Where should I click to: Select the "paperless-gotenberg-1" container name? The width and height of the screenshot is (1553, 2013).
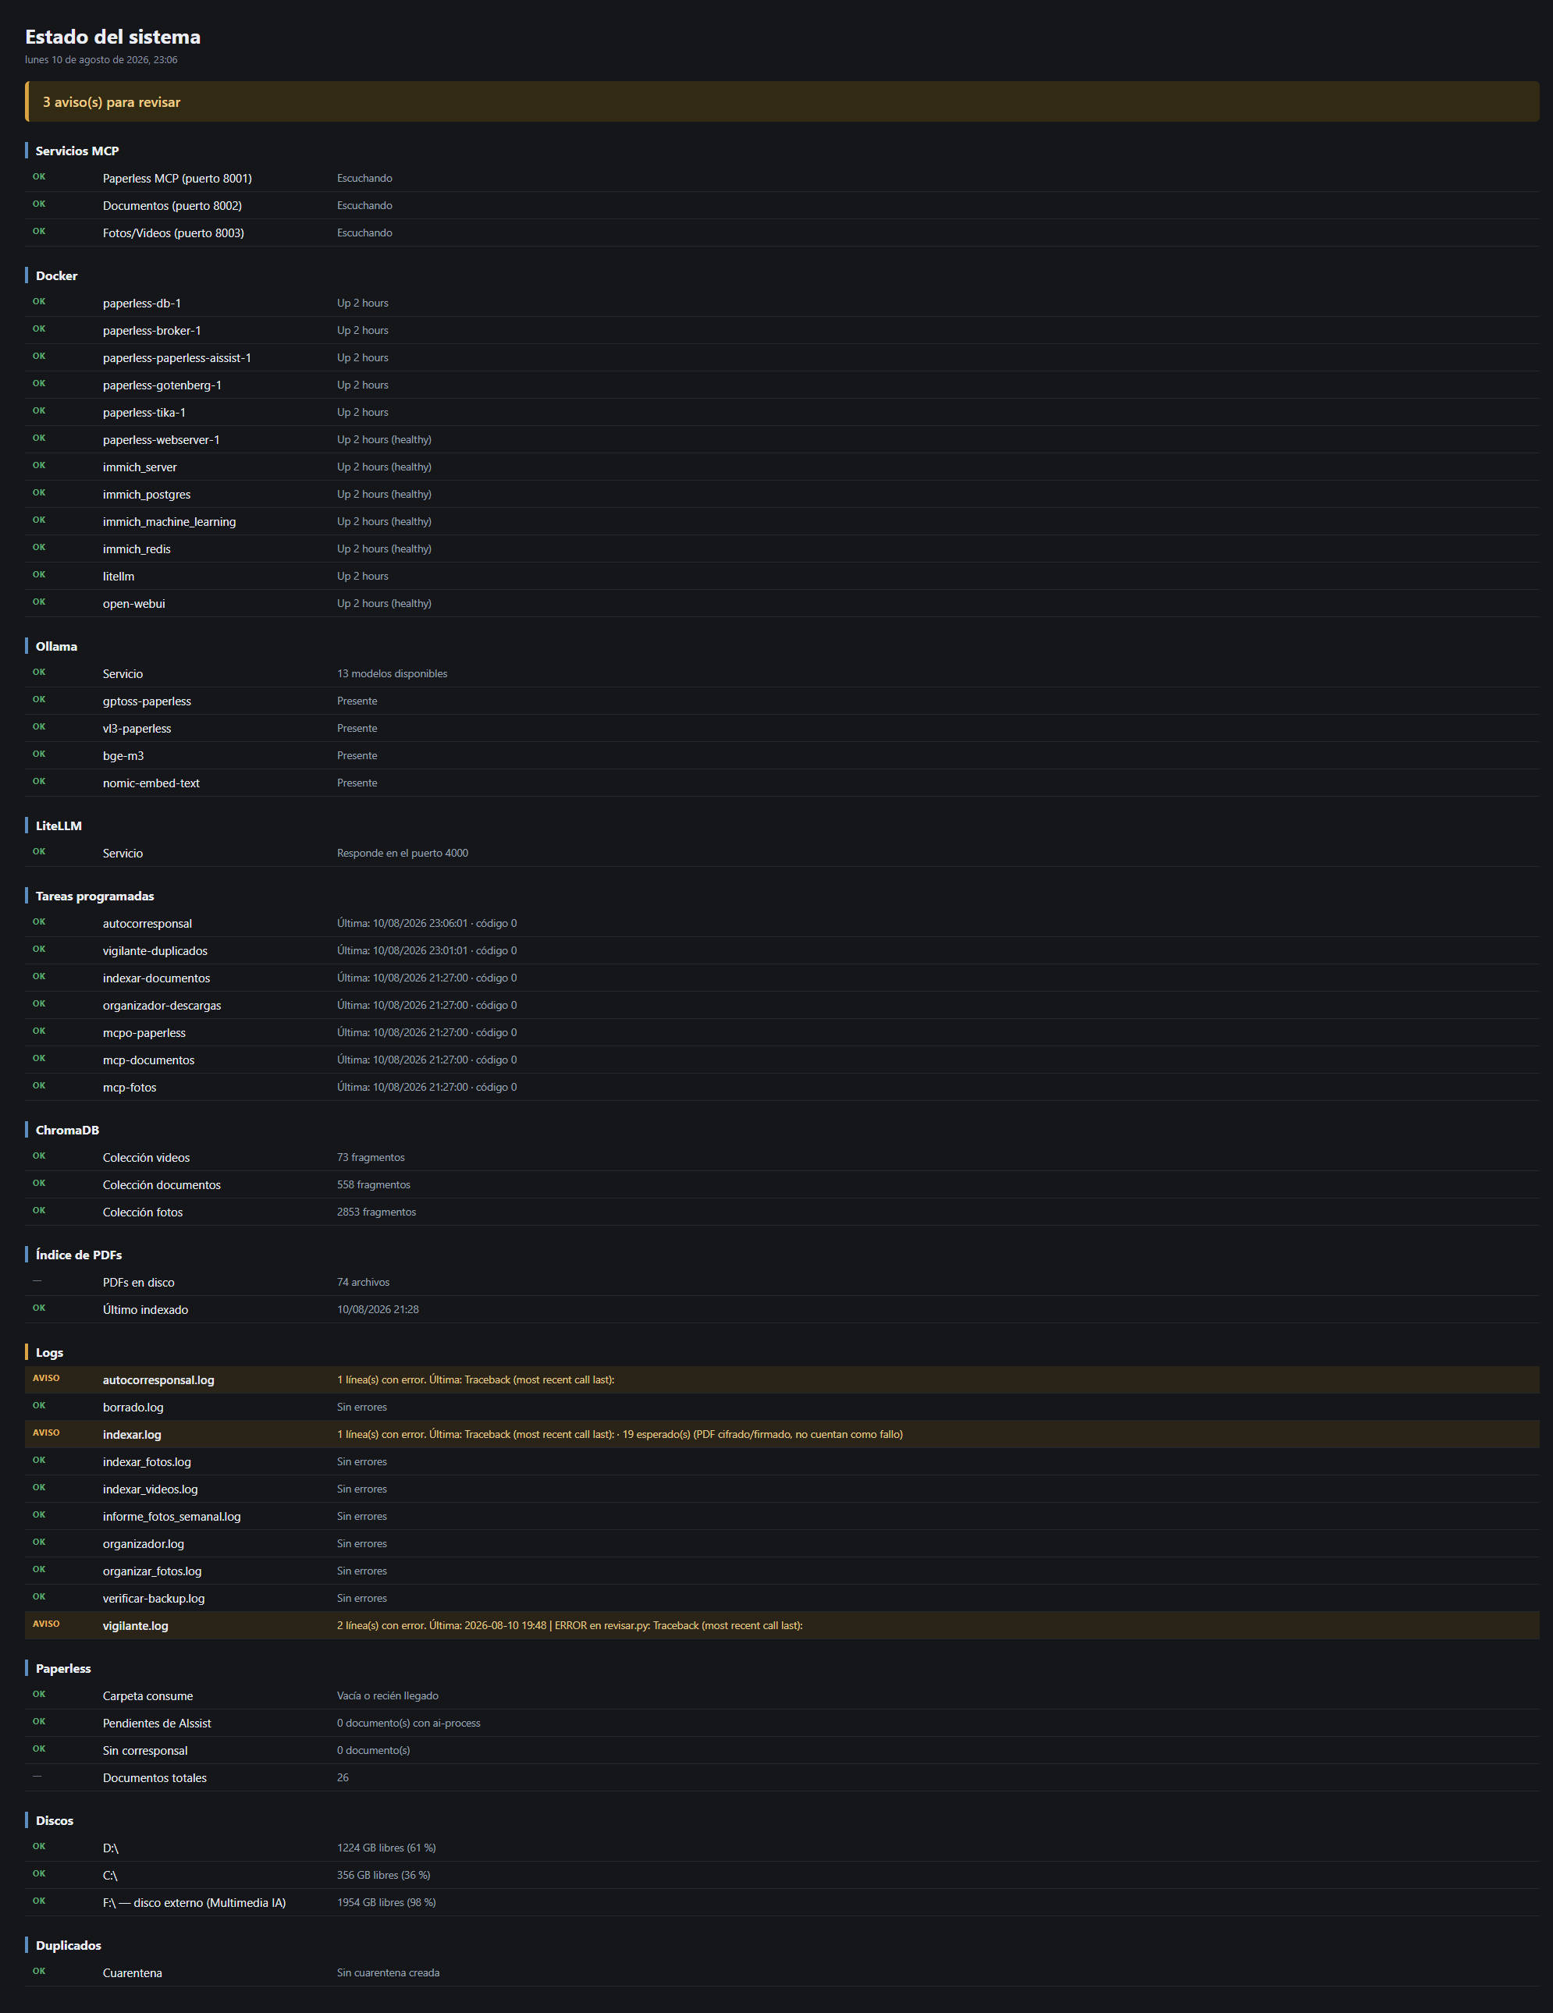[162, 385]
